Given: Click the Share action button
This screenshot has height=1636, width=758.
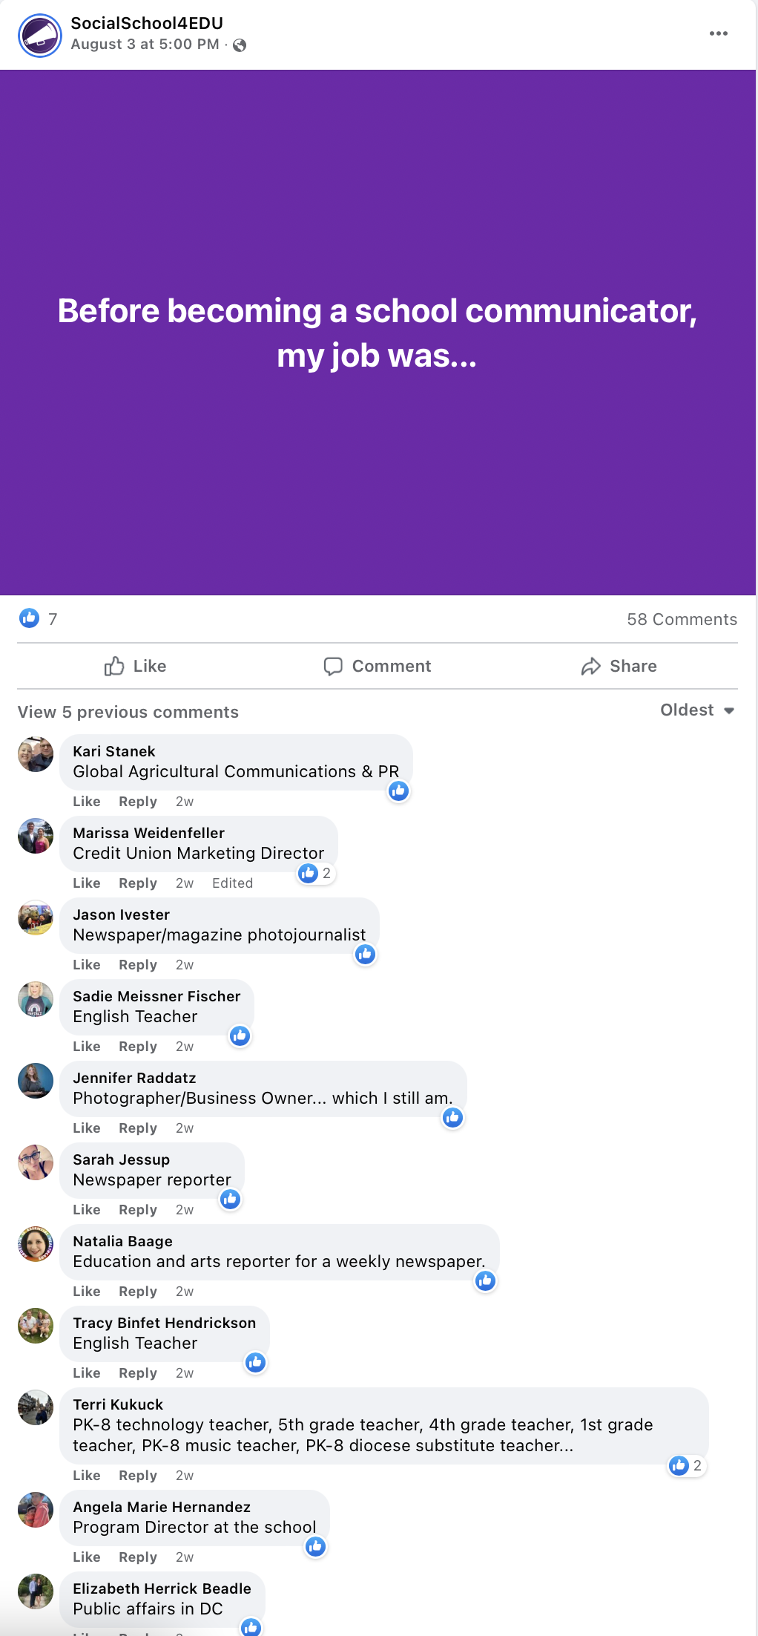Looking at the screenshot, I should (619, 666).
